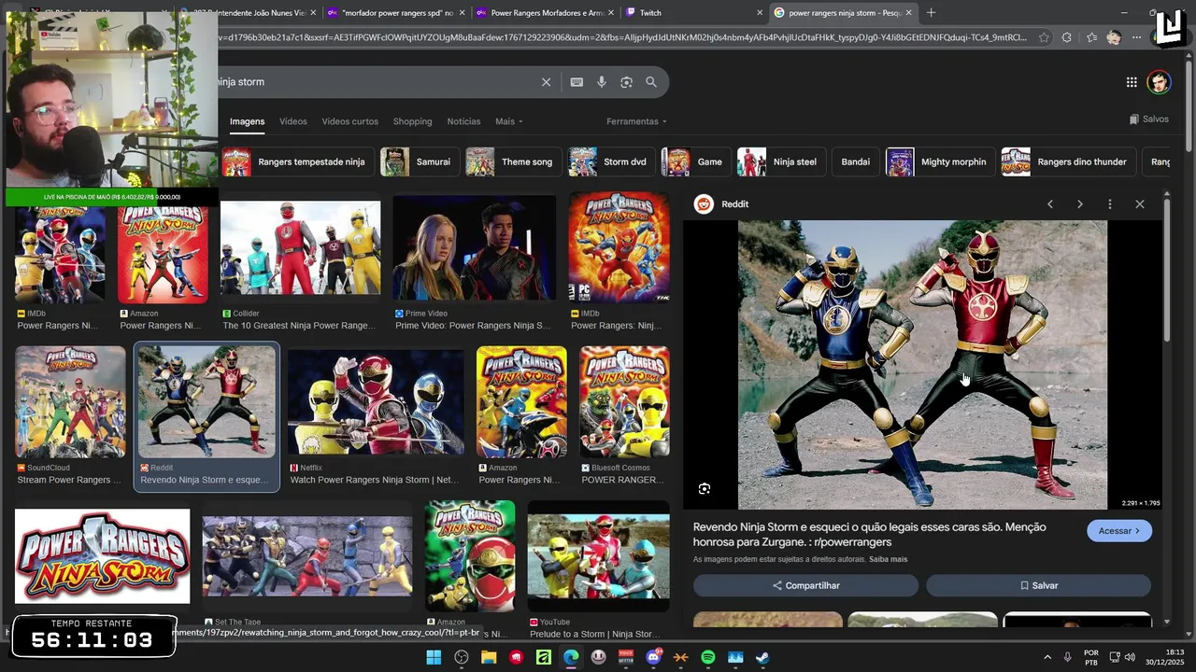Go to next image in Reddit panel
The image size is (1196, 672).
[1080, 204]
